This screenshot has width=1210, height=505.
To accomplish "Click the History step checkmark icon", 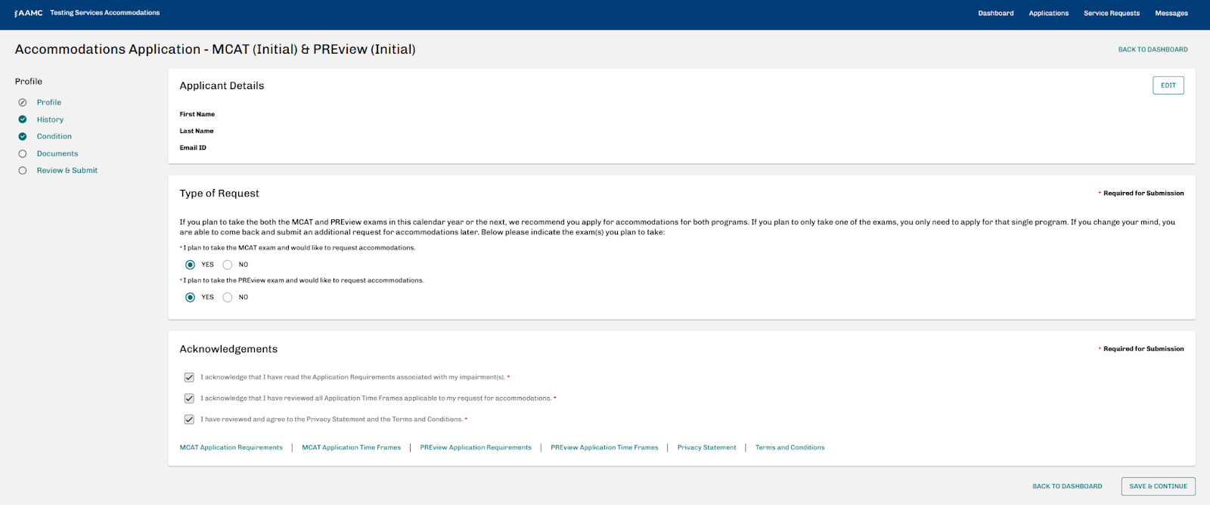I will click(x=23, y=119).
